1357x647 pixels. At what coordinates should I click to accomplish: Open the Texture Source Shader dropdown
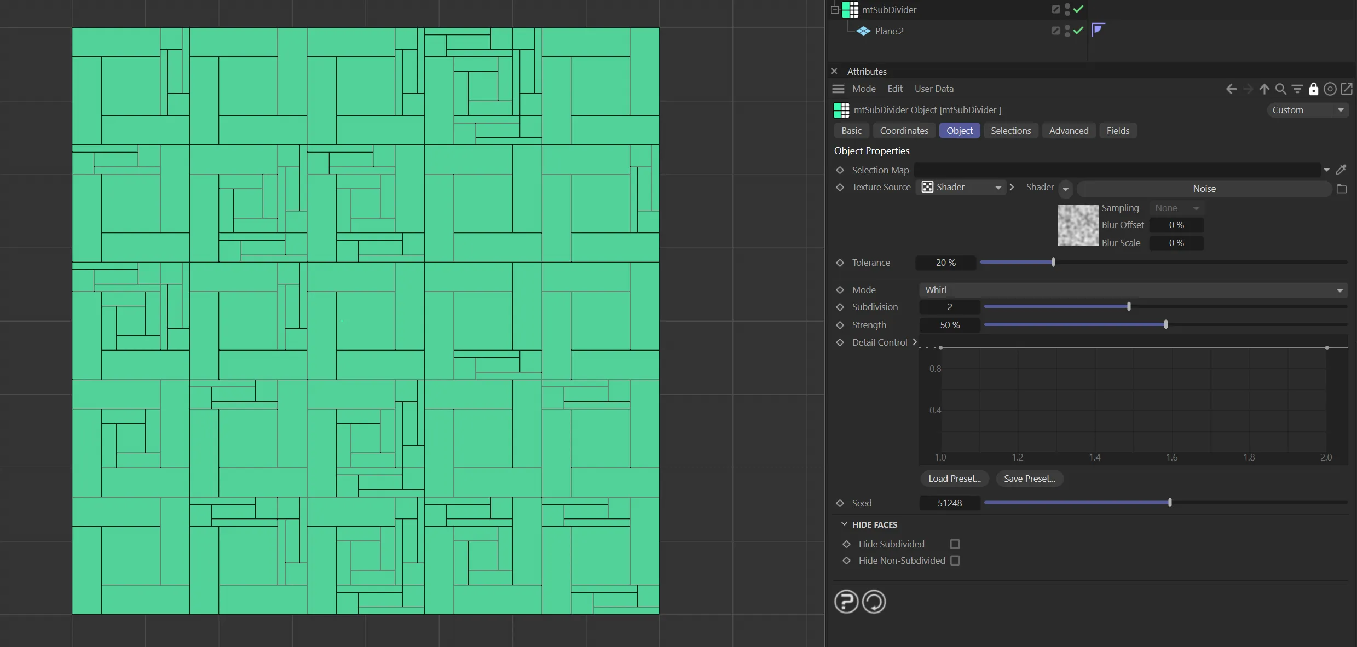coord(961,187)
